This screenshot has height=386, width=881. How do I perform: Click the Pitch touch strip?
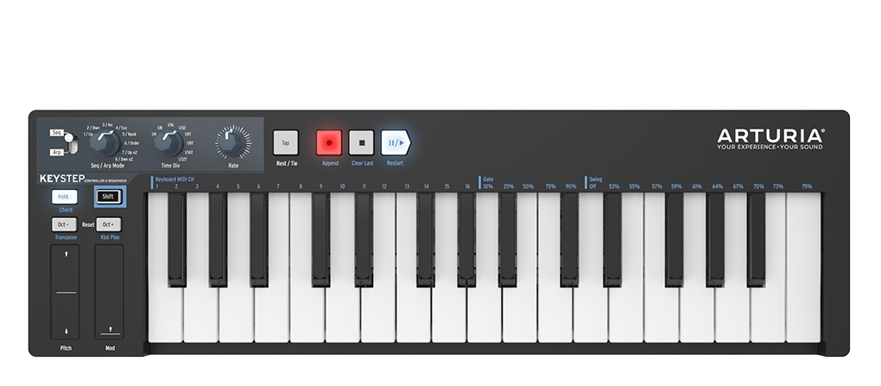coord(65,292)
